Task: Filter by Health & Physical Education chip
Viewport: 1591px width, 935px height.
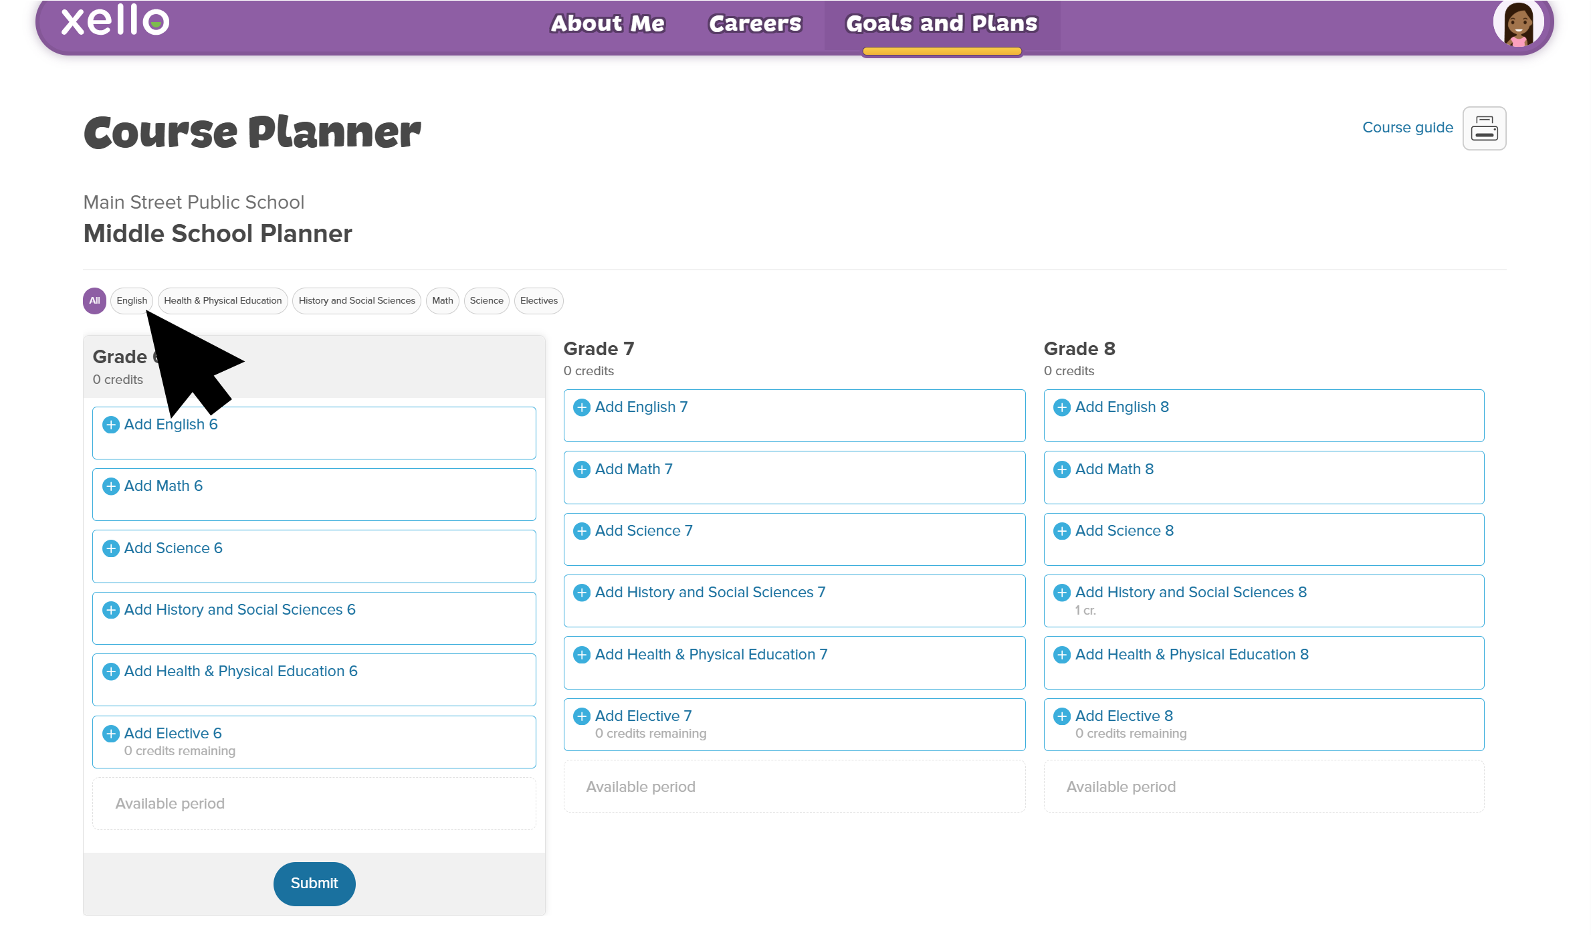Action: [x=223, y=301]
